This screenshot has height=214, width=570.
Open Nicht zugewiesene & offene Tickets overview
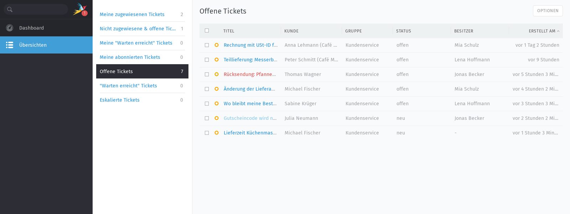[142, 29]
